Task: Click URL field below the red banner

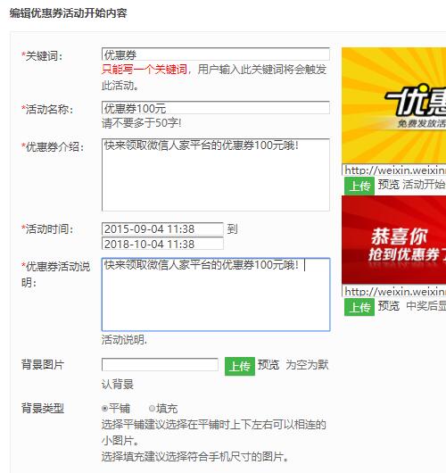Action: point(394,292)
